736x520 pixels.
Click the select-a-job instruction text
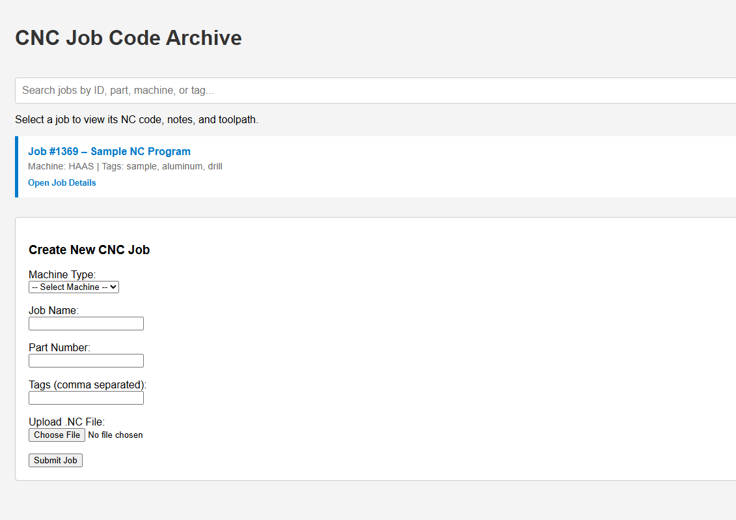[136, 119]
